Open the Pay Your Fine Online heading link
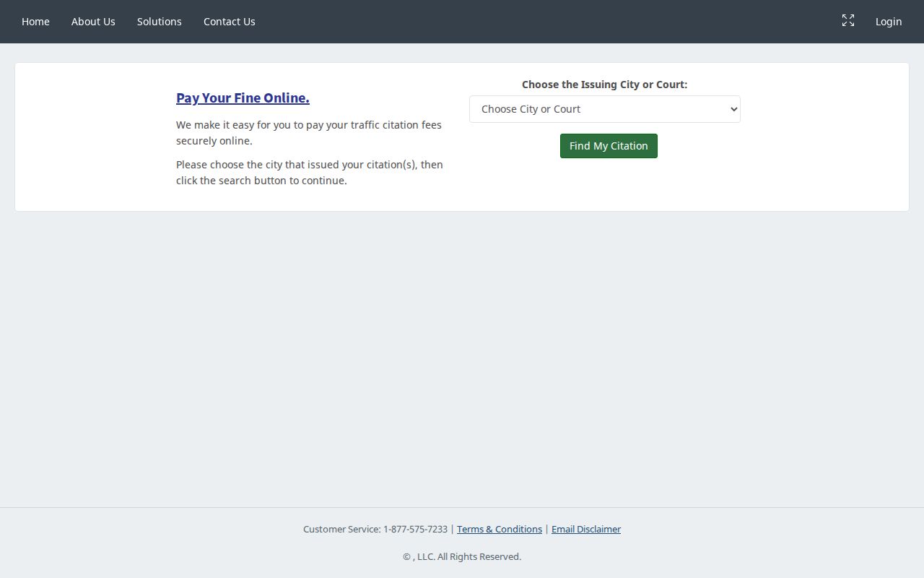 pyautogui.click(x=243, y=98)
